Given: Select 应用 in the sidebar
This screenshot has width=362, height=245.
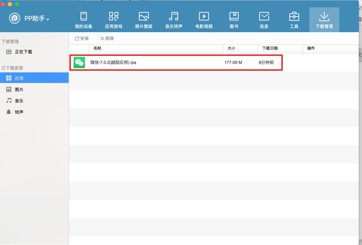Looking at the screenshot, I should pos(34,78).
